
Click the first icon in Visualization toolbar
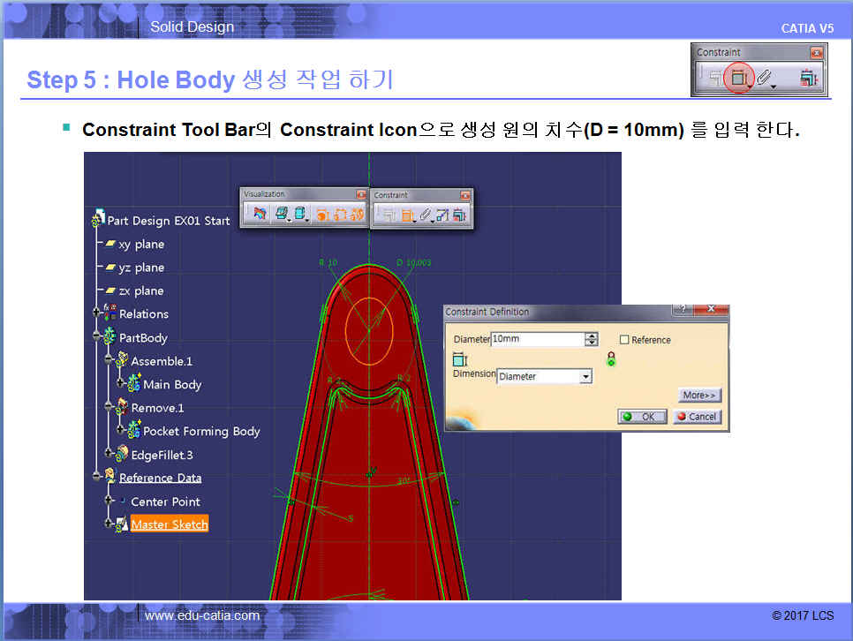click(259, 214)
